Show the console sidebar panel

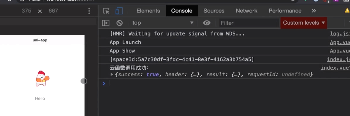106,23
